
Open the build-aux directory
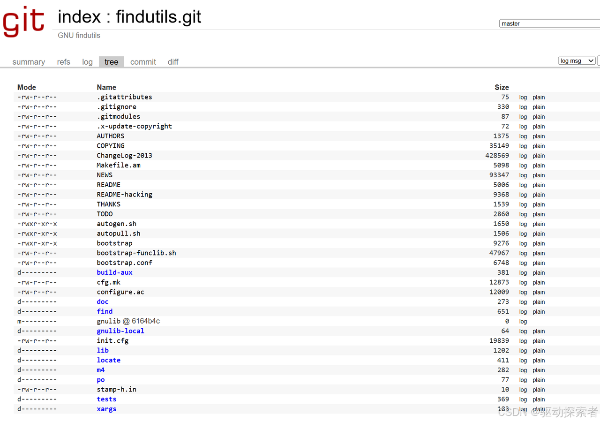pos(115,272)
